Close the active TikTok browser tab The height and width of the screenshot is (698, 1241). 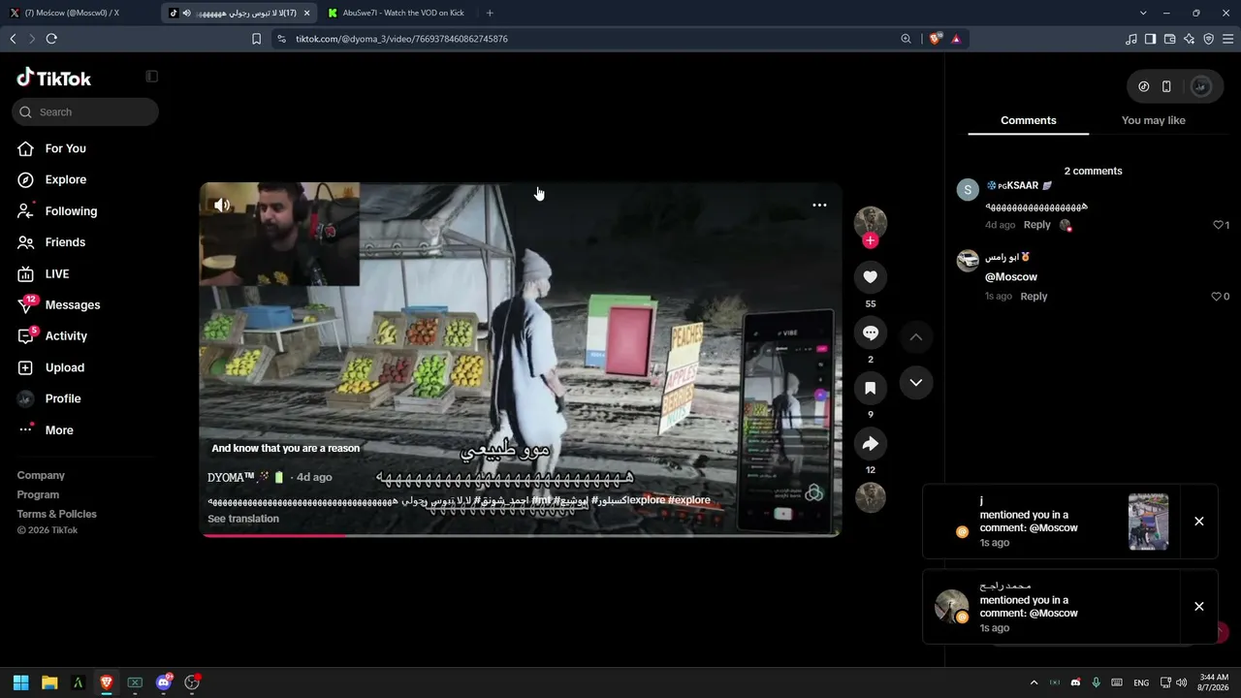point(306,13)
